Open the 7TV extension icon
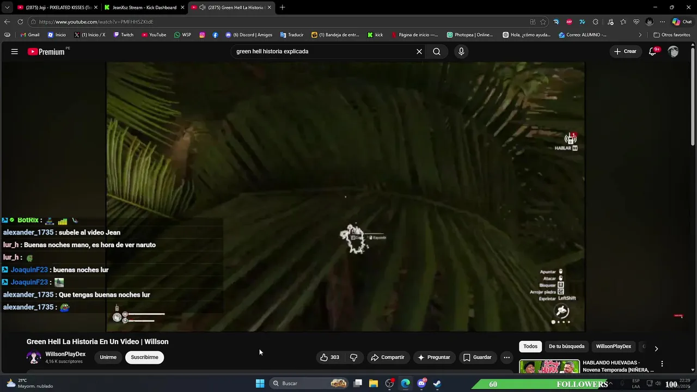The image size is (697, 392). click(582, 22)
